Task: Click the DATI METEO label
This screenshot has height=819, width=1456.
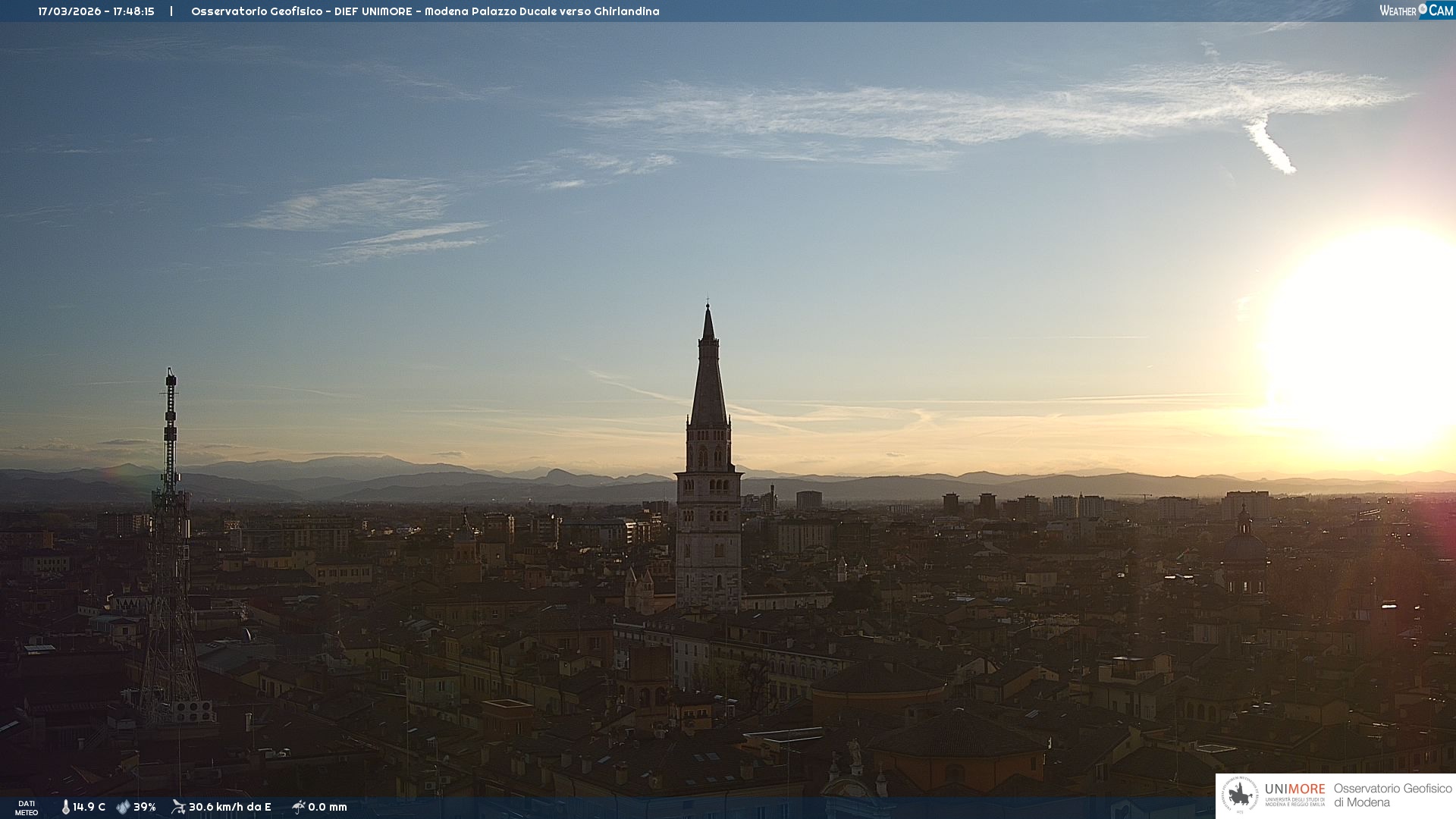Action: [27, 808]
